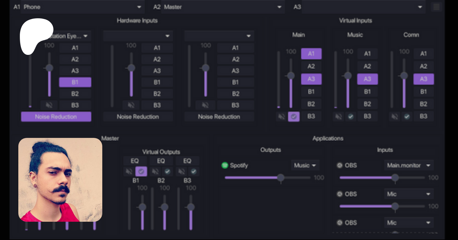Open the EQ for B1 output
This screenshot has width=458, height=240.
pyautogui.click(x=135, y=161)
